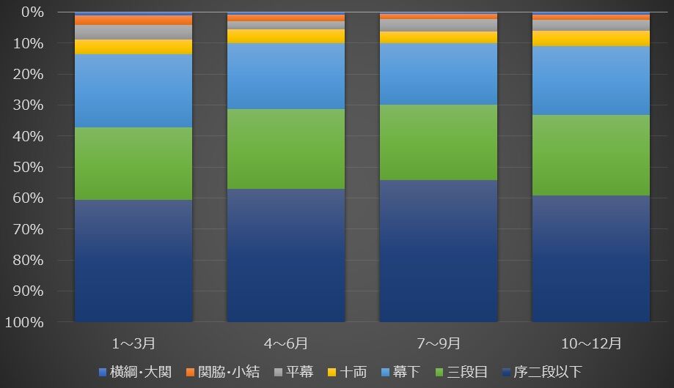Select the gray 平幕 segment in 1～3月 bar
The height and width of the screenshot is (388, 674).
133,32
